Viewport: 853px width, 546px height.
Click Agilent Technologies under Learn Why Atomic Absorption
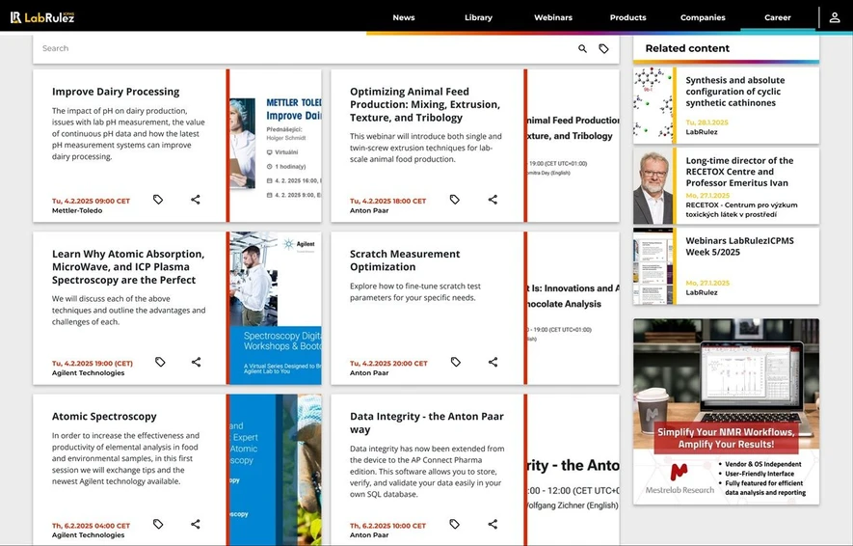pyautogui.click(x=88, y=373)
